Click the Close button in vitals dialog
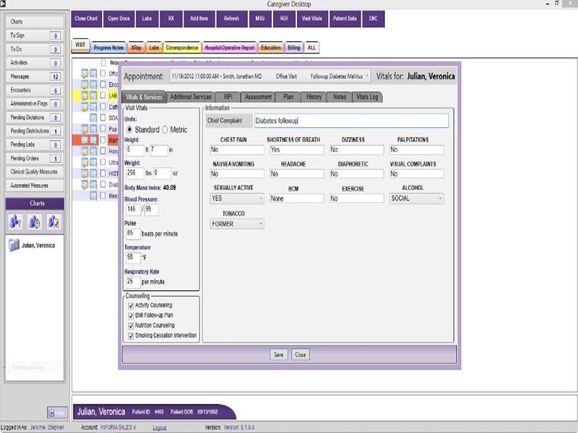The width and height of the screenshot is (578, 433). pos(301,355)
